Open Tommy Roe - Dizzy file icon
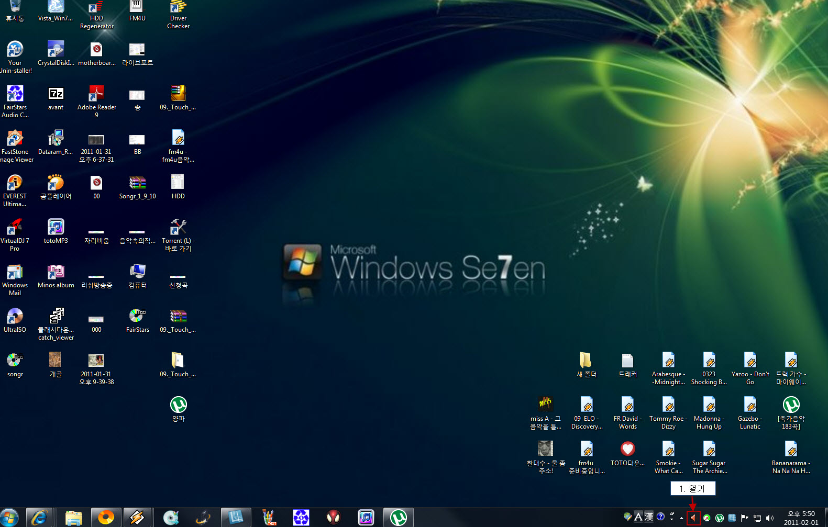This screenshot has height=527, width=828. (668, 413)
